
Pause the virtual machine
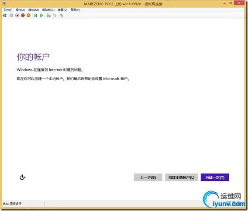(36, 16)
